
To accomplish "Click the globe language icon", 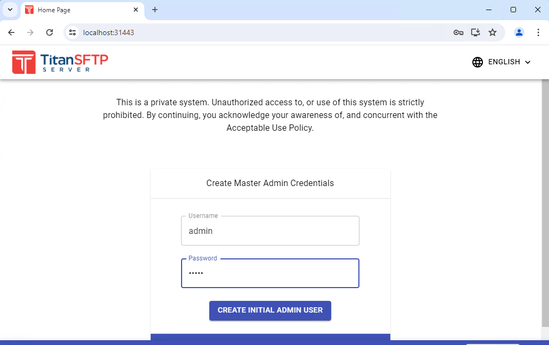I will click(x=478, y=62).
